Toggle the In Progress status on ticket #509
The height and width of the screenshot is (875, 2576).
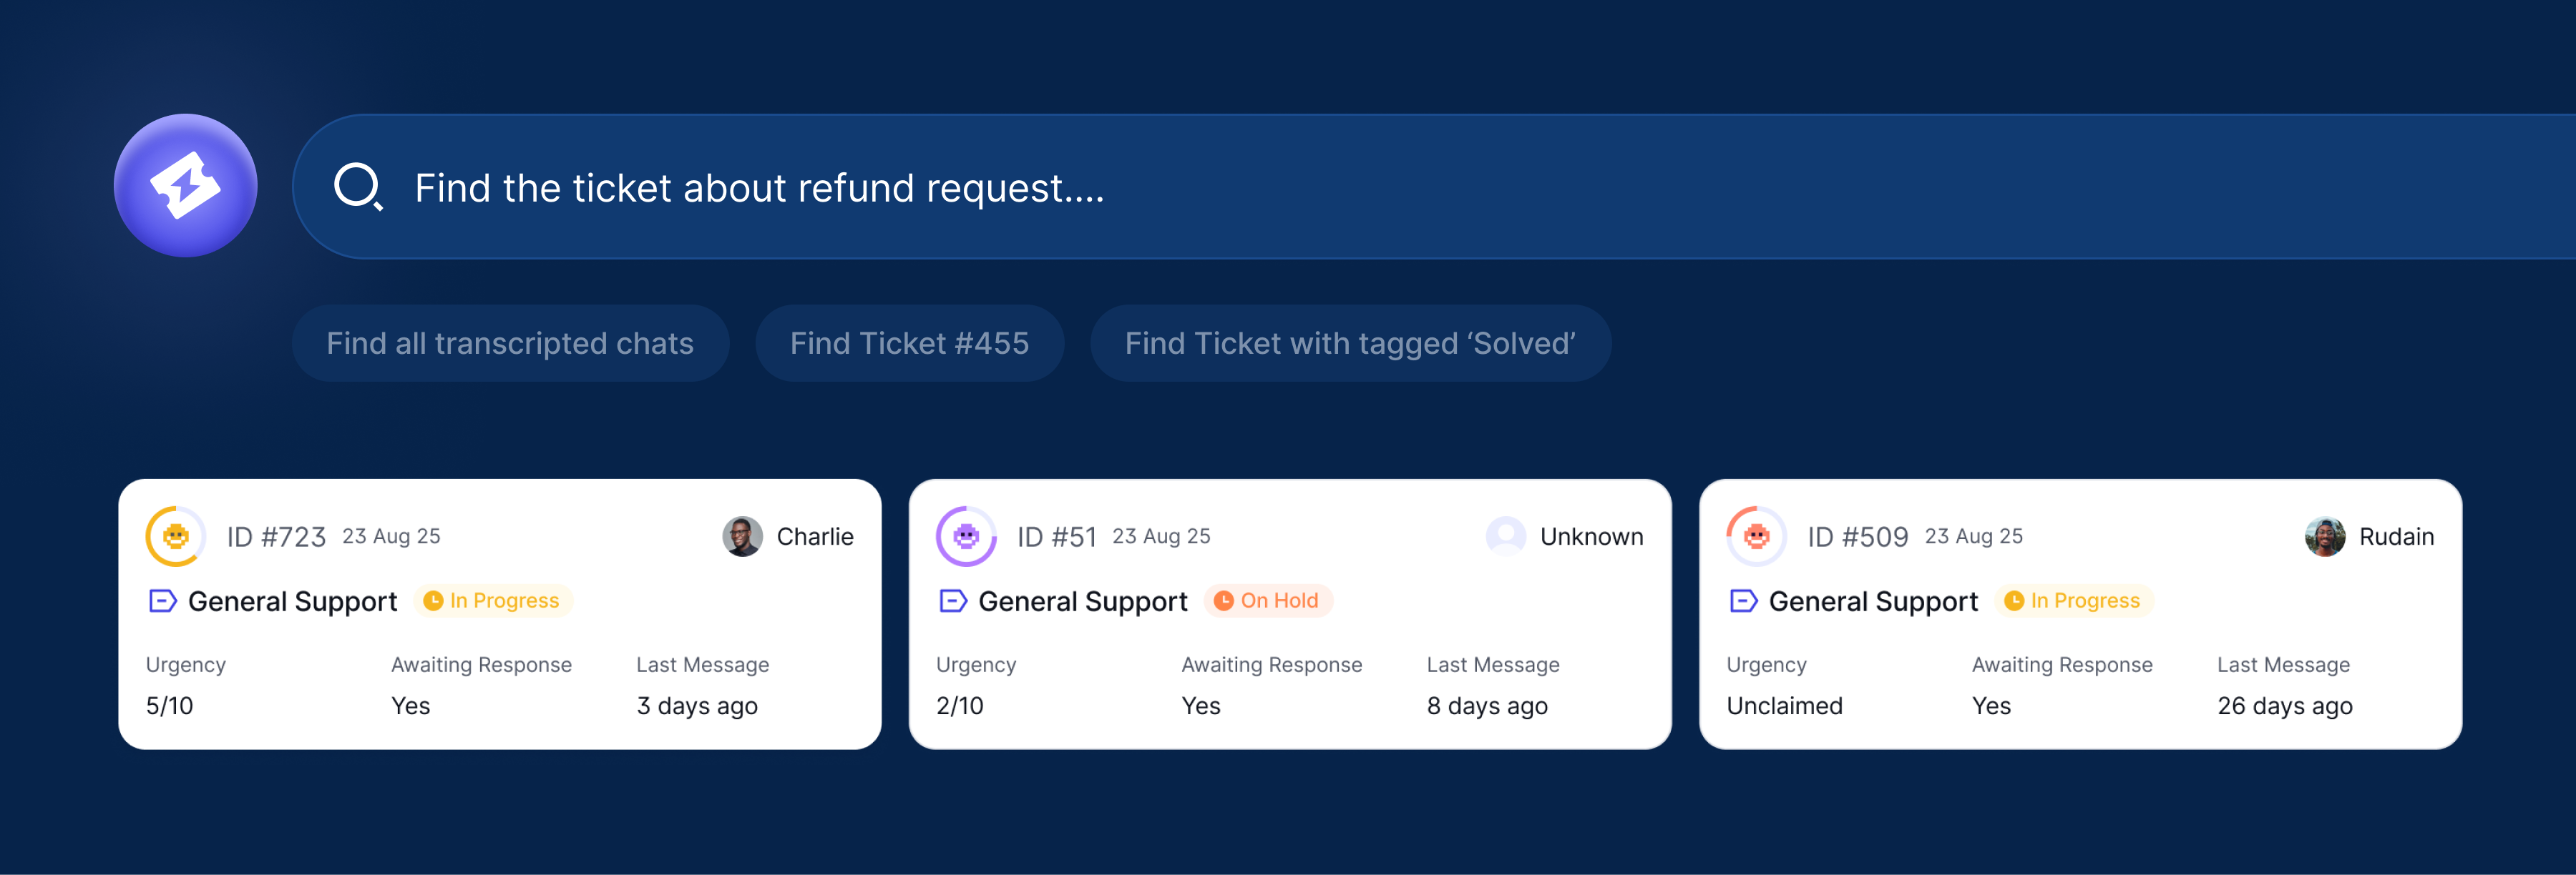[x=2073, y=600]
